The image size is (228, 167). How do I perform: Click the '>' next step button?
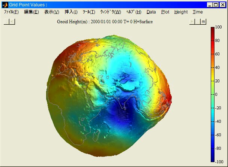tap(192, 22)
